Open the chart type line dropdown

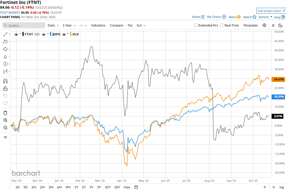pos(83,25)
